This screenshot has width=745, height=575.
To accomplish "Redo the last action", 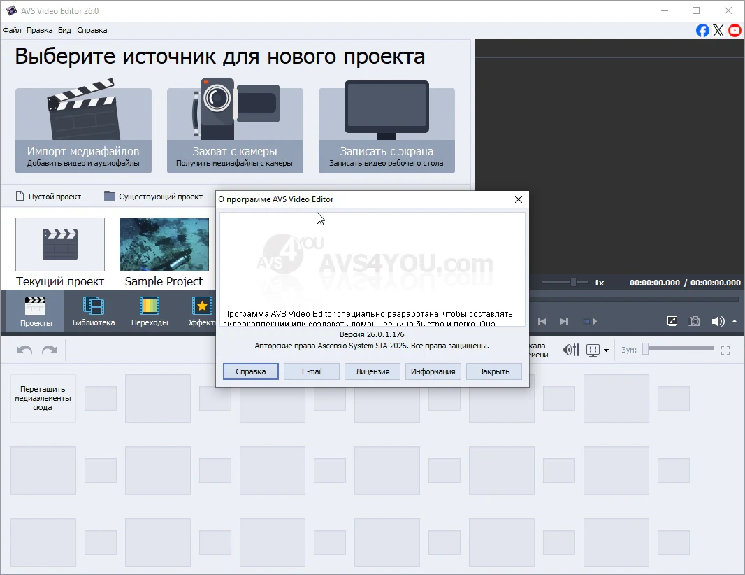I will tap(50, 350).
